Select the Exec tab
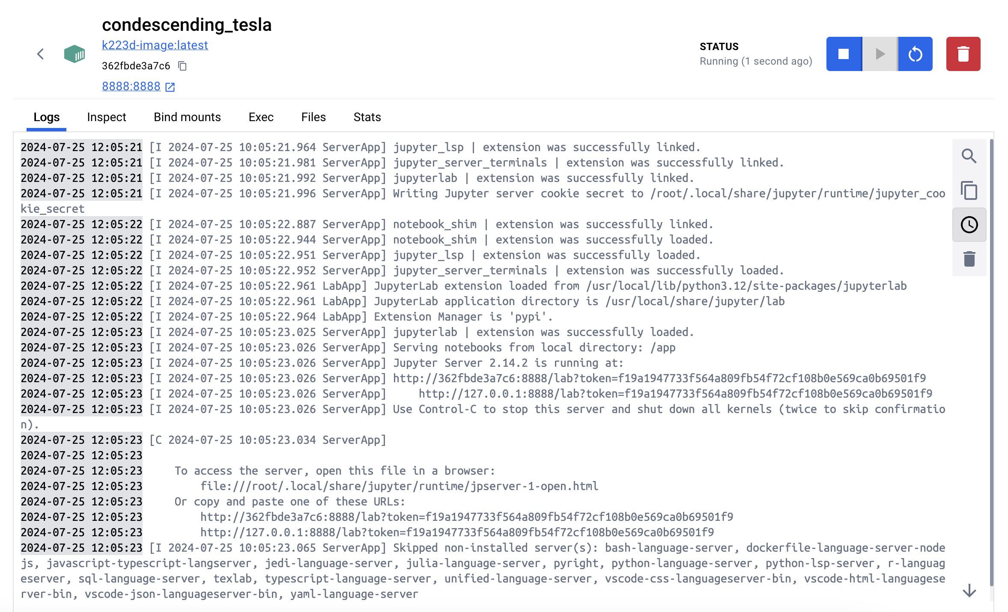Image resolution: width=1008 pixels, height=612 pixels. tap(261, 117)
